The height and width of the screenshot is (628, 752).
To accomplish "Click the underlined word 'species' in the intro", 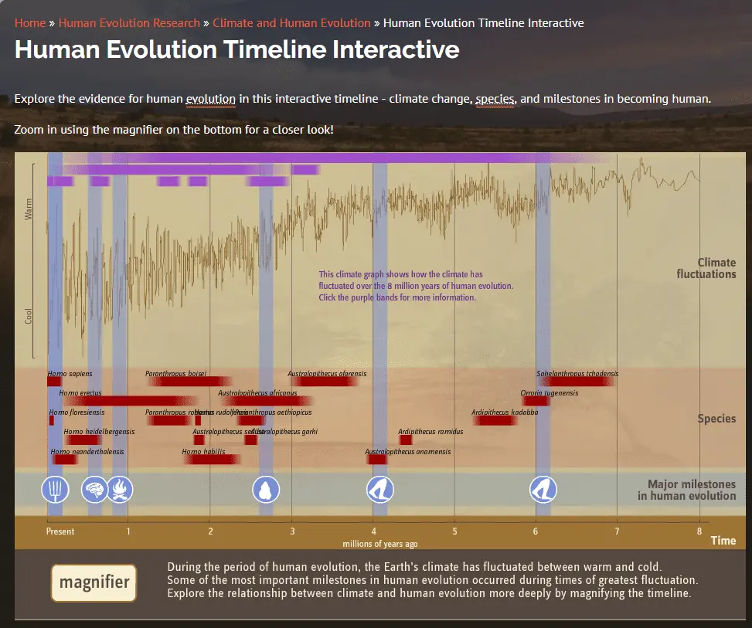I will click(495, 99).
